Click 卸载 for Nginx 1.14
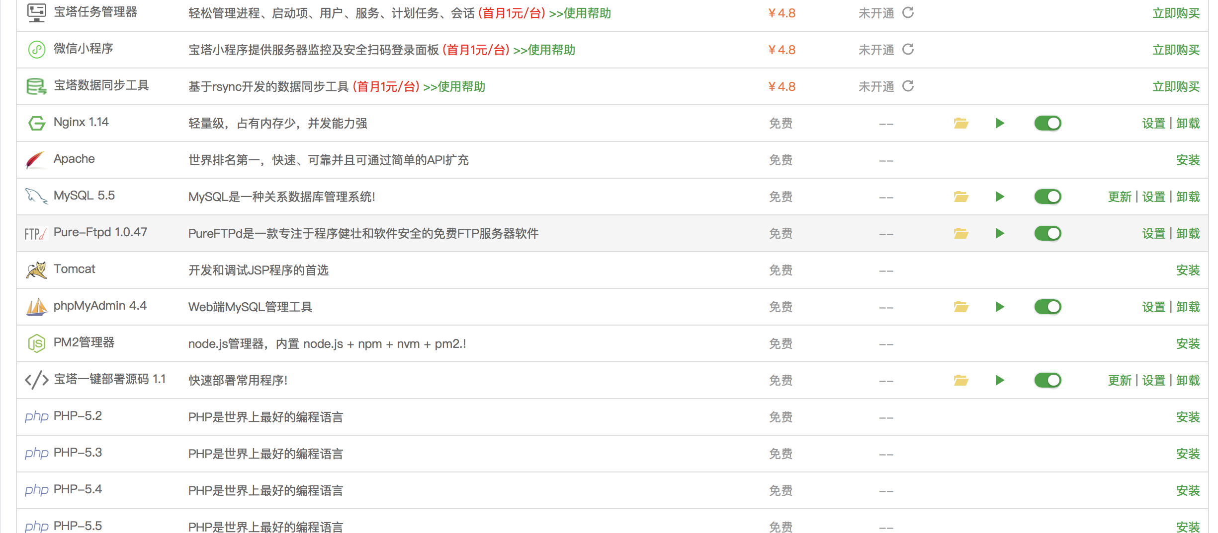The image size is (1218, 533). pos(1188,124)
